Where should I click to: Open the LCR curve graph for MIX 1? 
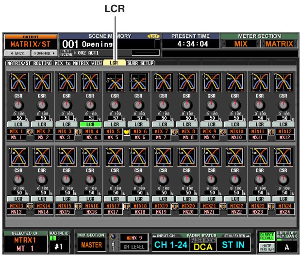(18, 82)
